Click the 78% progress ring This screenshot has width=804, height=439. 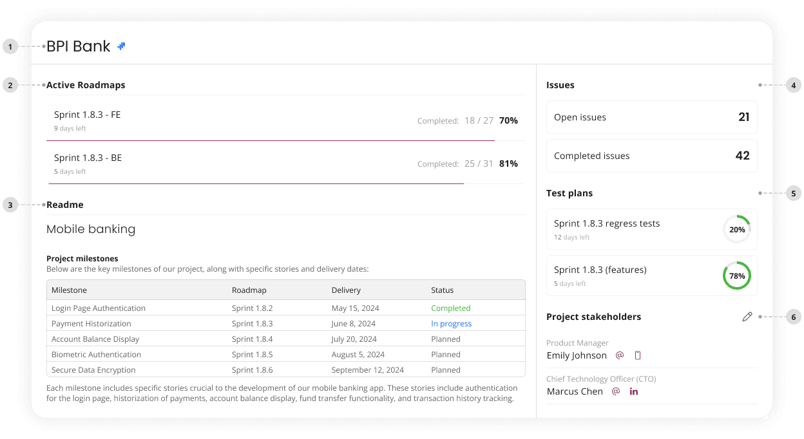click(x=737, y=276)
